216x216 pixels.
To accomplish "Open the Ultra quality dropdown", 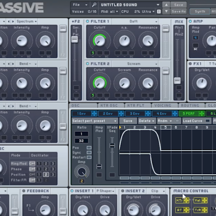I will click(x=148, y=12).
